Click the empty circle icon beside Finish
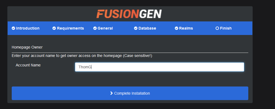Viewport: 275px width, 109px height. pyautogui.click(x=217, y=28)
